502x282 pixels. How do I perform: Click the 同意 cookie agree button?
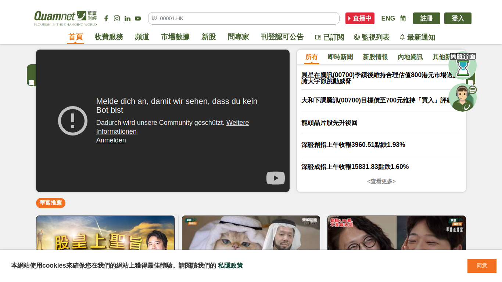tap(482, 266)
